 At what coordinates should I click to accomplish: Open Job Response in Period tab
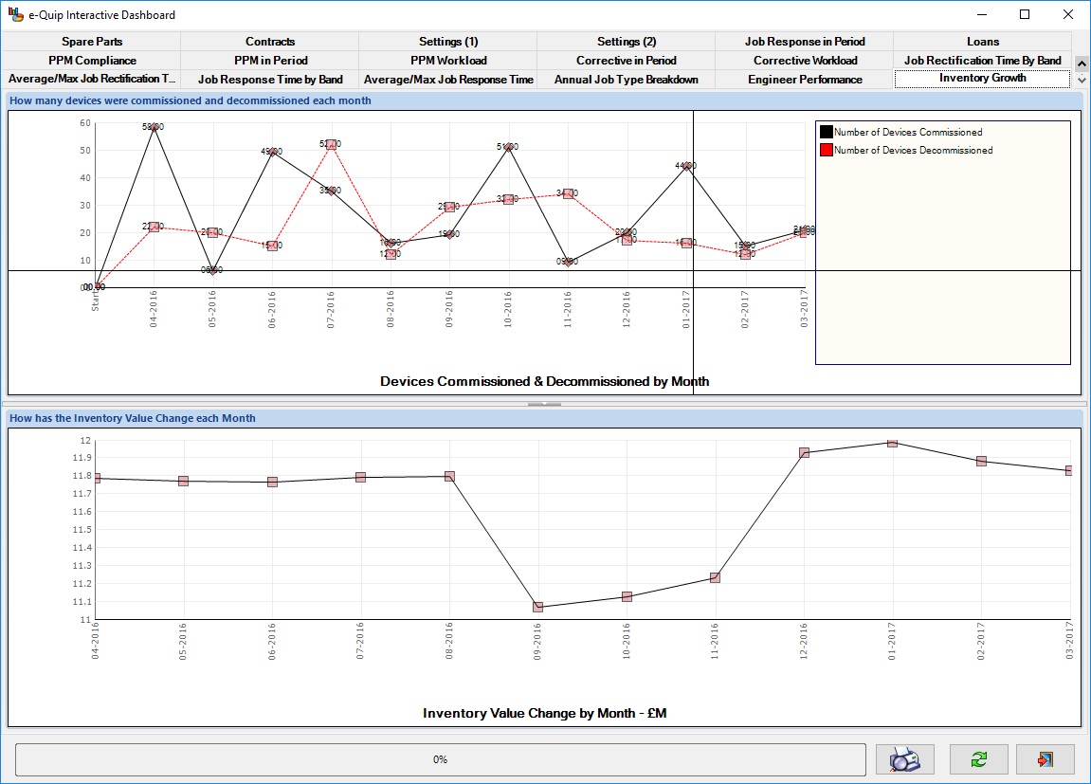[805, 42]
